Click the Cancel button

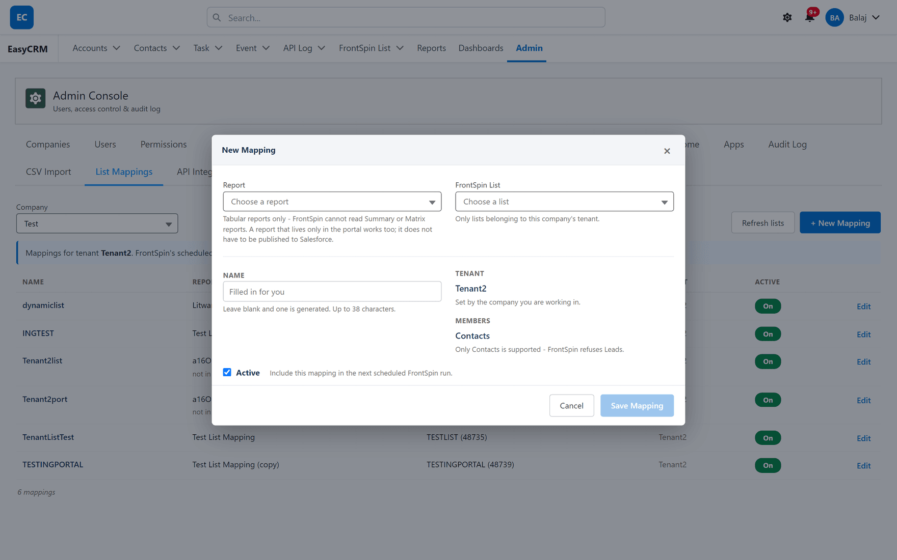tap(571, 405)
